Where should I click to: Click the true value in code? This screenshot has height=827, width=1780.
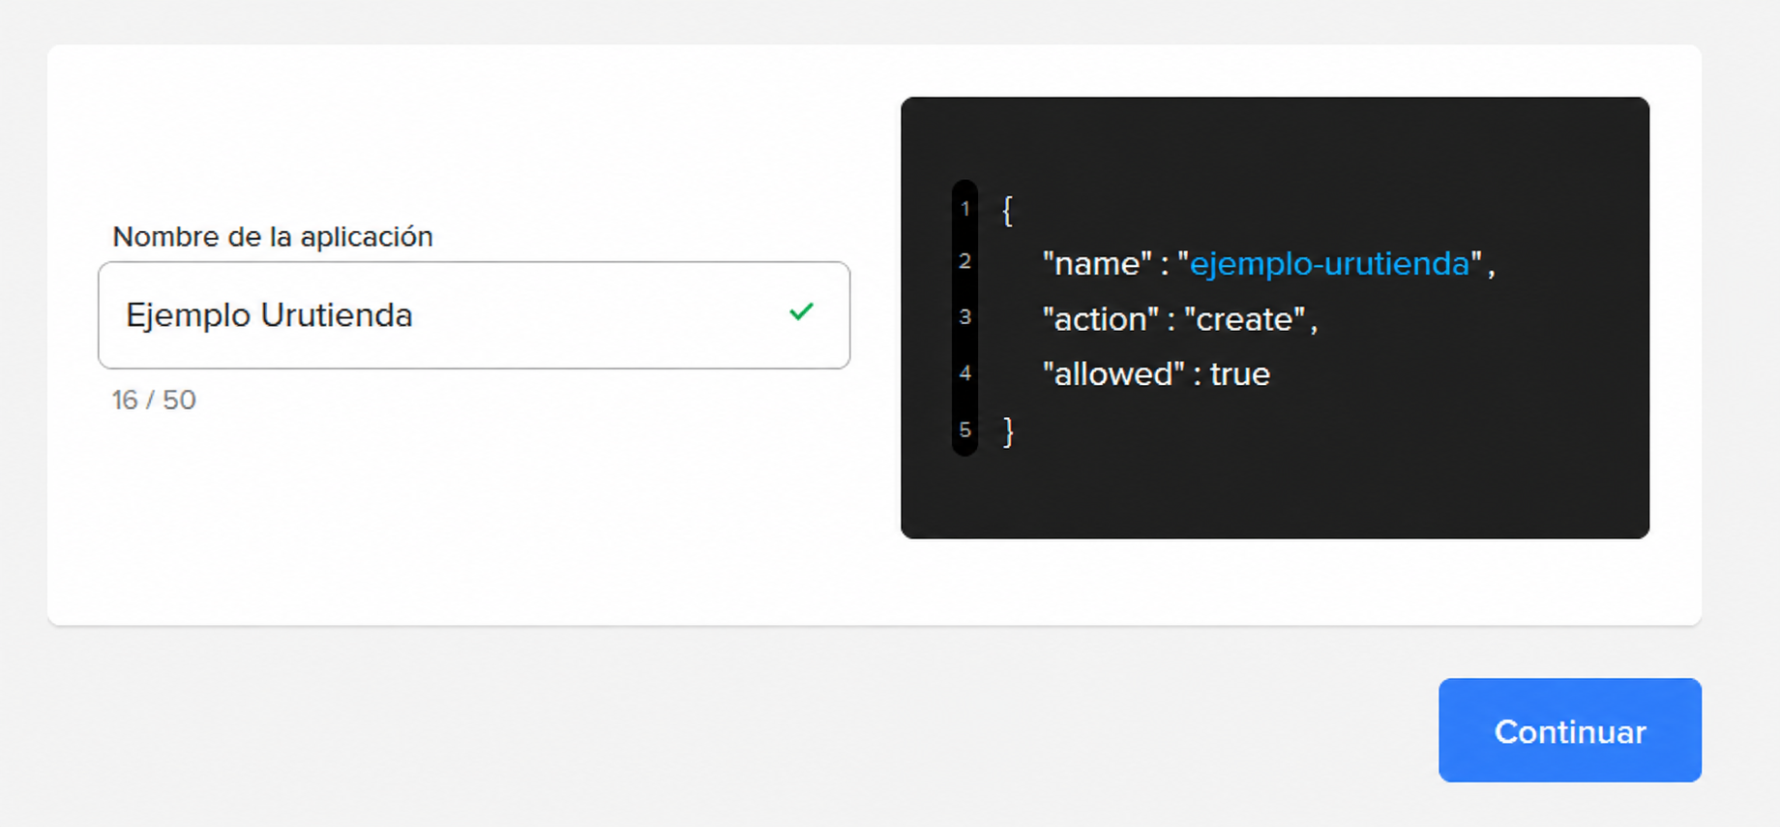tap(1239, 374)
